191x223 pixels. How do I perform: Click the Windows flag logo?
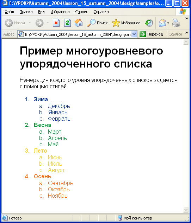(x=183, y=11)
